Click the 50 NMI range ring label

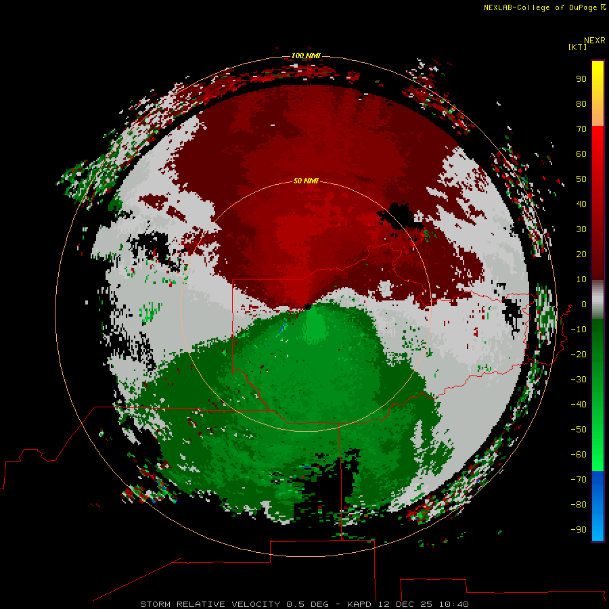point(306,181)
